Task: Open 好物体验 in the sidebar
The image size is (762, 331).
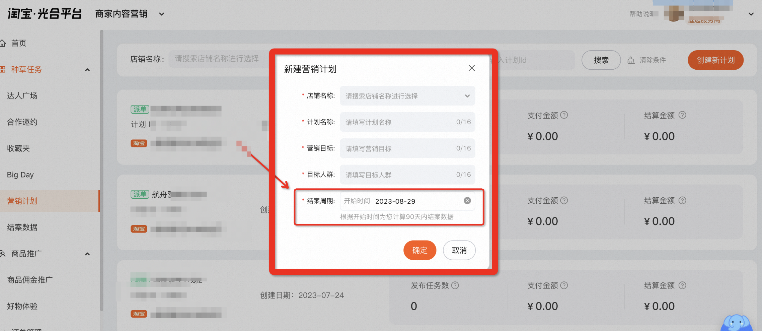Action: tap(22, 306)
